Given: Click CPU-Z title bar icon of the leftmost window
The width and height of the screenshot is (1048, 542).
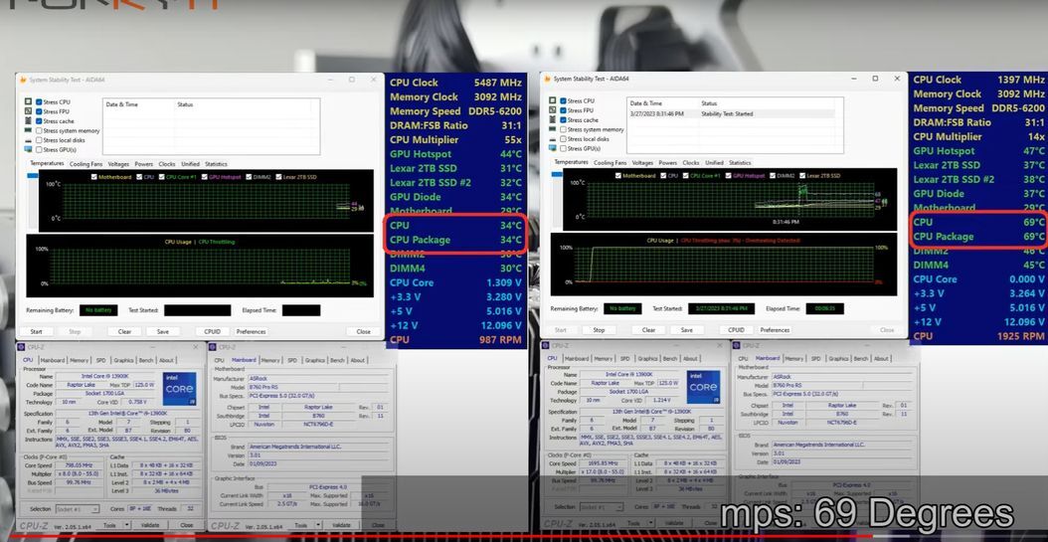Looking at the screenshot, I should click(22, 347).
